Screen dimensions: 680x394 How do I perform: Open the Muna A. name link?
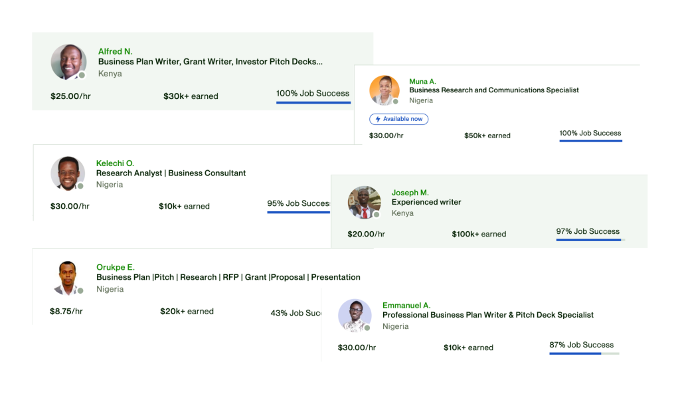[422, 81]
